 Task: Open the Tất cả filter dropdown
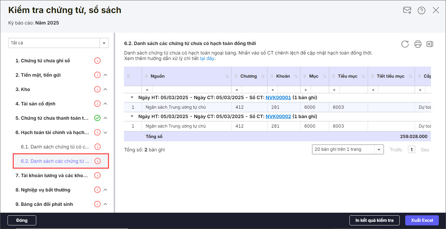pos(104,43)
